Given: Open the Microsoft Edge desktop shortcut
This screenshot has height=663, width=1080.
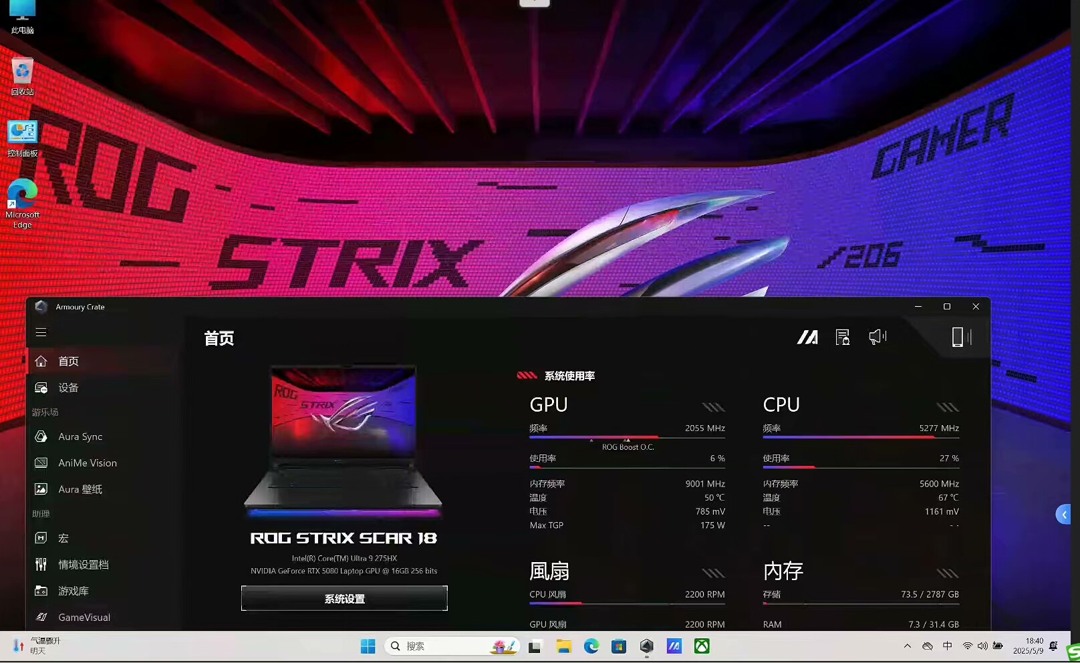Looking at the screenshot, I should click(x=22, y=204).
